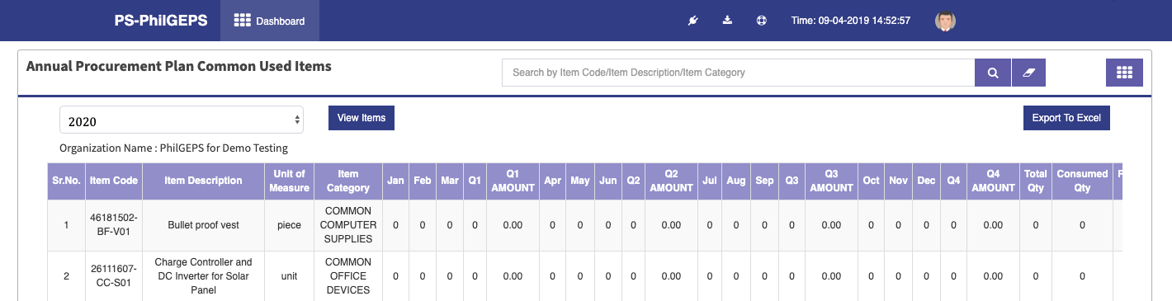Viewport: 1172px width, 301px height.
Task: Click the Export To Excel button
Action: 1066,118
